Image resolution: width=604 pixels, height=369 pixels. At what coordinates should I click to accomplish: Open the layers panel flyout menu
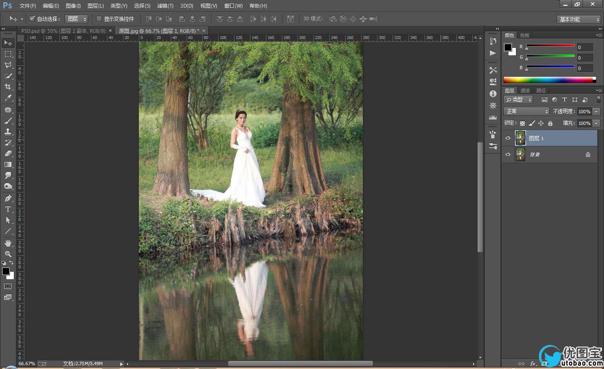(599, 91)
